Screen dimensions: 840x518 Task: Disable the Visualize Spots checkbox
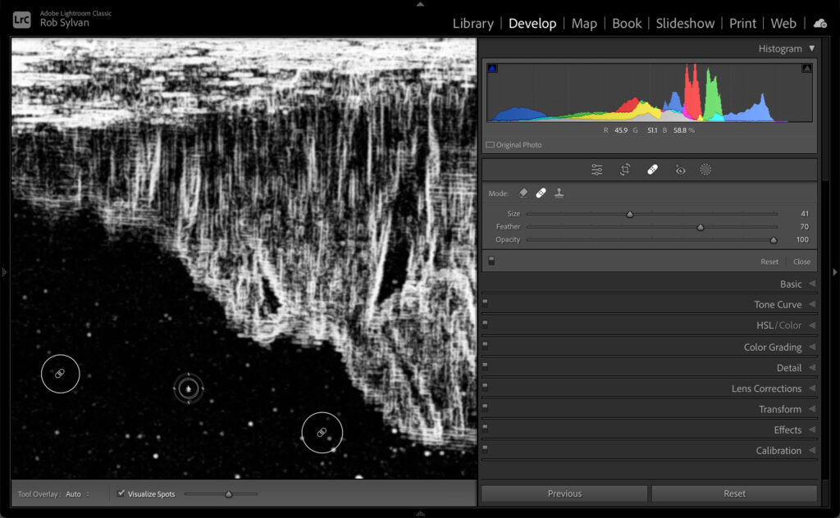pos(121,494)
